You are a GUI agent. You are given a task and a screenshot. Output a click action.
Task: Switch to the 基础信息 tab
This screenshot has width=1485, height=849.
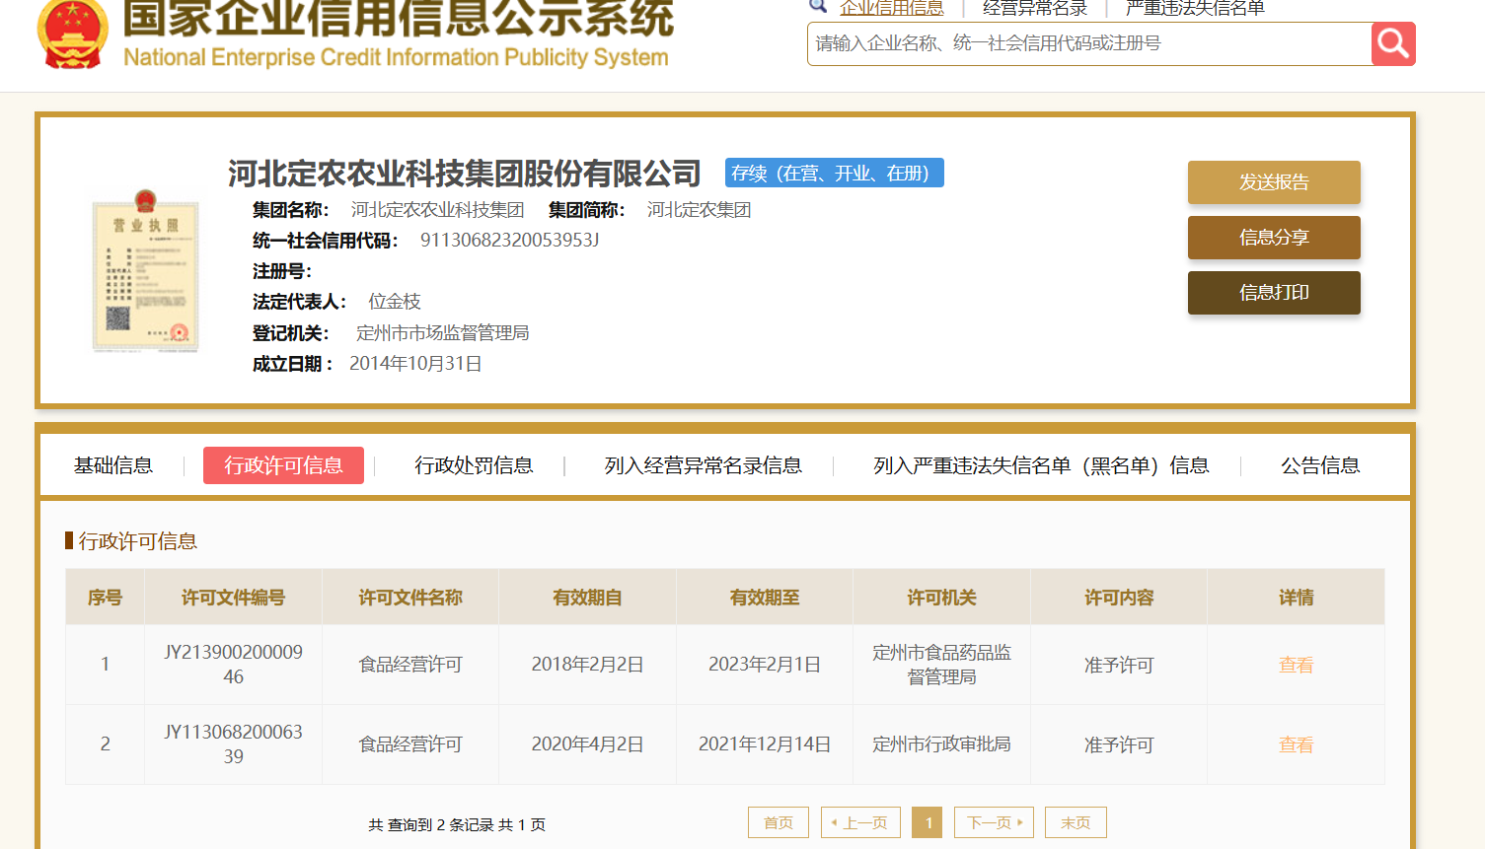tap(113, 465)
